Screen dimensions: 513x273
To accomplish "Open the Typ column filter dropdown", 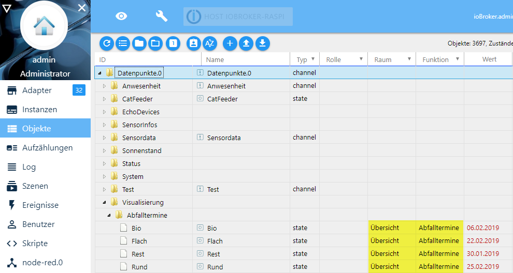I will 312,59.
